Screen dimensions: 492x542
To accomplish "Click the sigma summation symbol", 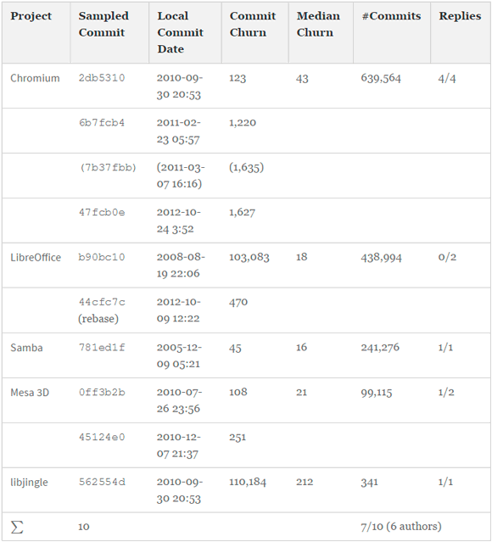I will (17, 527).
